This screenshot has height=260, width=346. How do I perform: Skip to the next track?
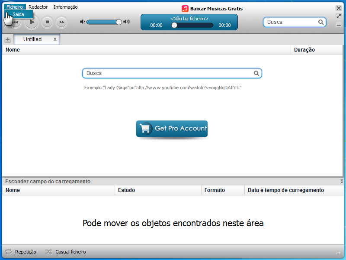pos(61,22)
